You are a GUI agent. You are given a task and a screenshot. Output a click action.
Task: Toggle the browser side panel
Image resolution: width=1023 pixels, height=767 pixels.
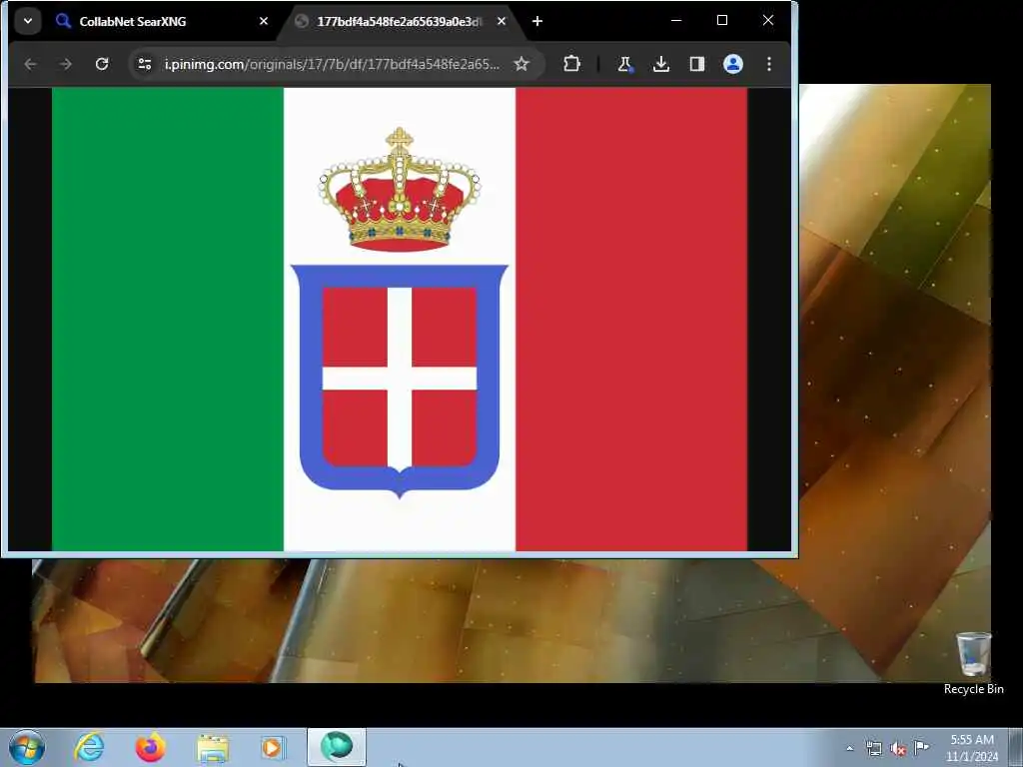696,64
